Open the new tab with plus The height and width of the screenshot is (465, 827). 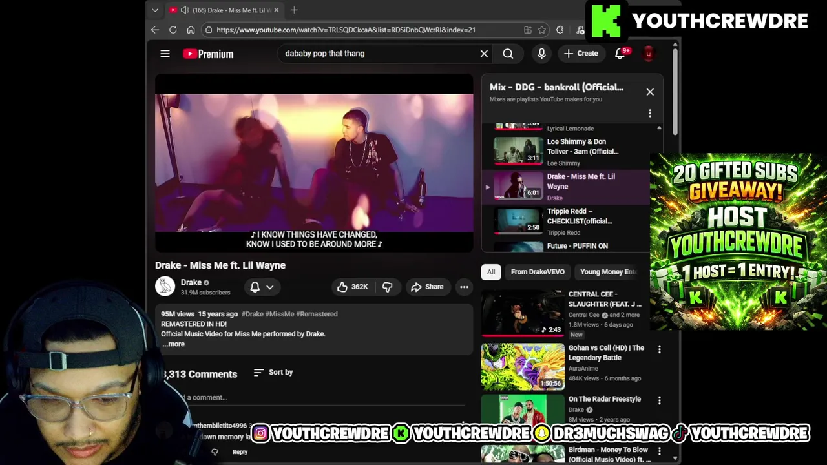[294, 10]
